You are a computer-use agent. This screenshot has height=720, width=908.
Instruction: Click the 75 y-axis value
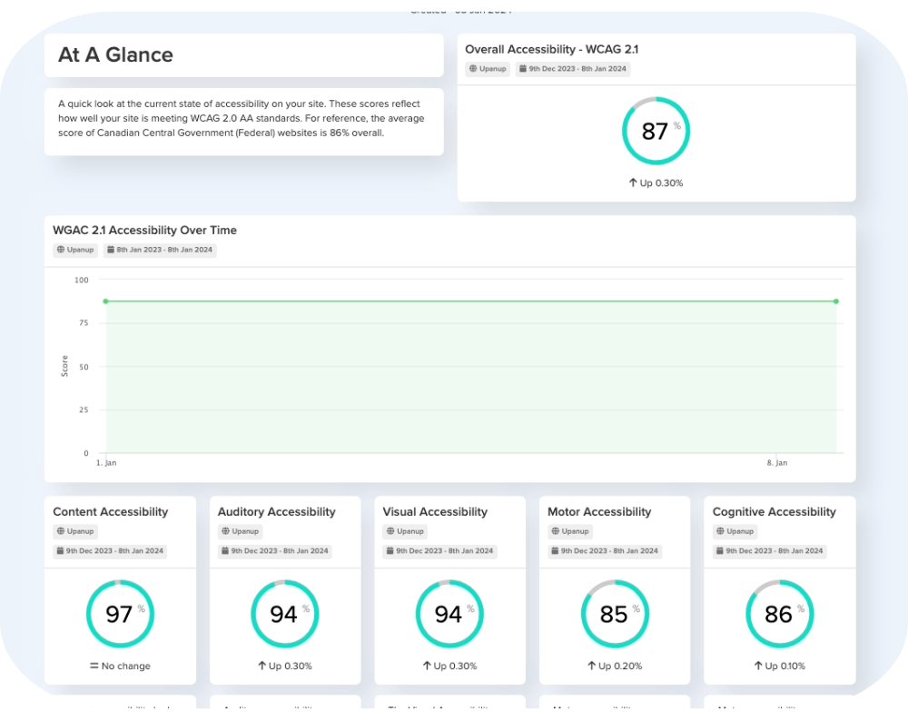point(84,322)
